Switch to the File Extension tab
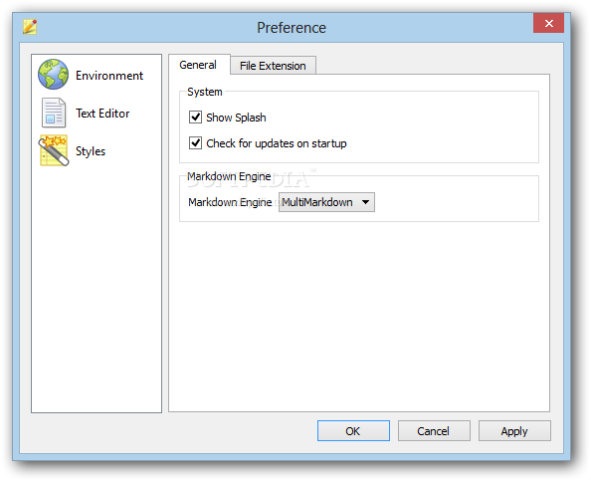591x481 pixels. coord(273,66)
